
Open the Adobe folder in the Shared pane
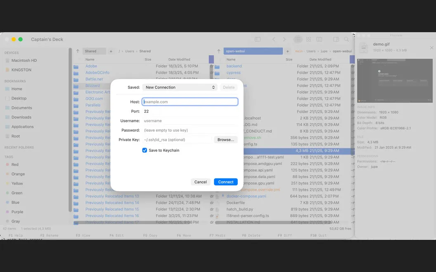point(91,66)
